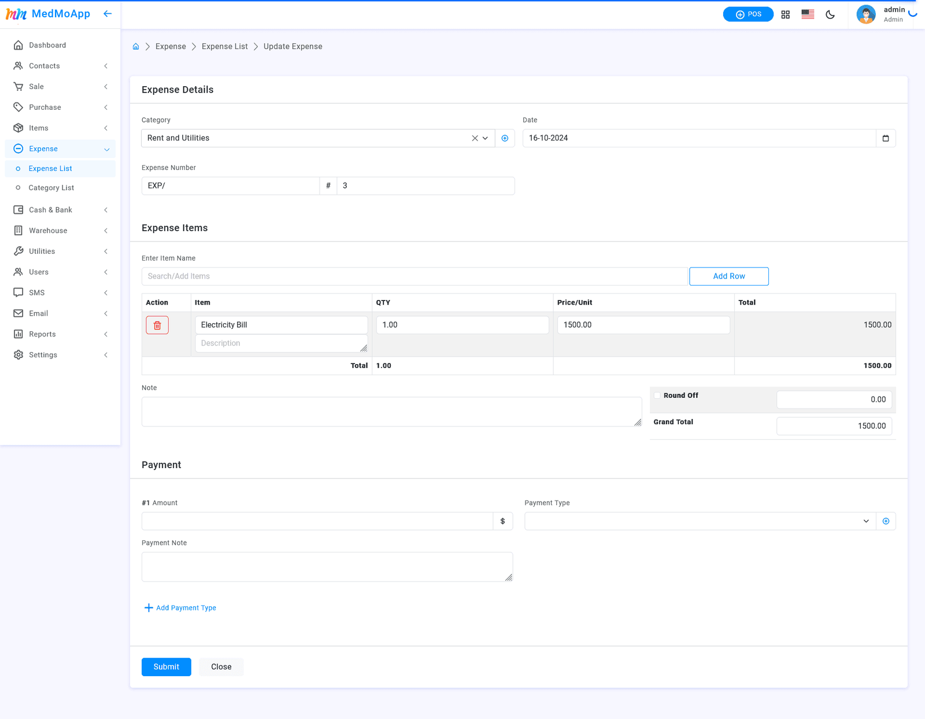The width and height of the screenshot is (925, 719).
Task: Focus the Search/Add Items field
Action: coord(415,276)
